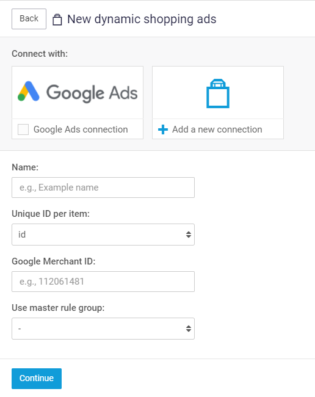Focus the Name input field
Screen dimensions: 315x397
pyautogui.click(x=103, y=188)
